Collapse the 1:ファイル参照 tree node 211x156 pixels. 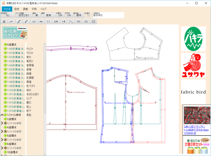click(x=2, y=115)
